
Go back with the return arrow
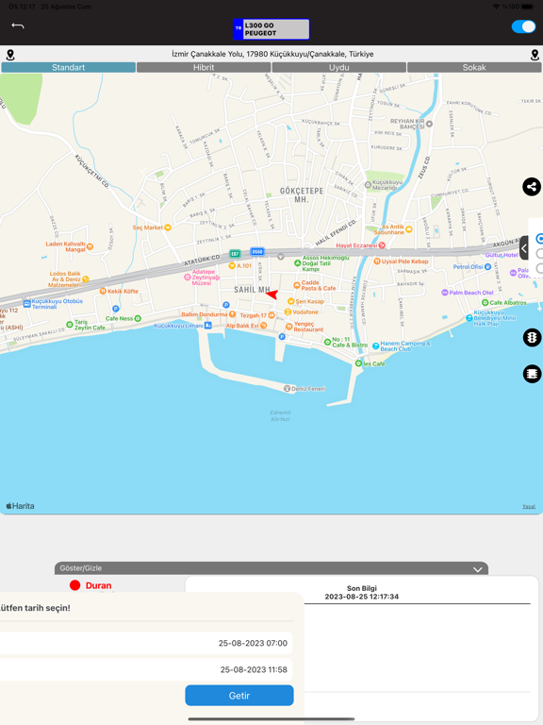(x=18, y=25)
